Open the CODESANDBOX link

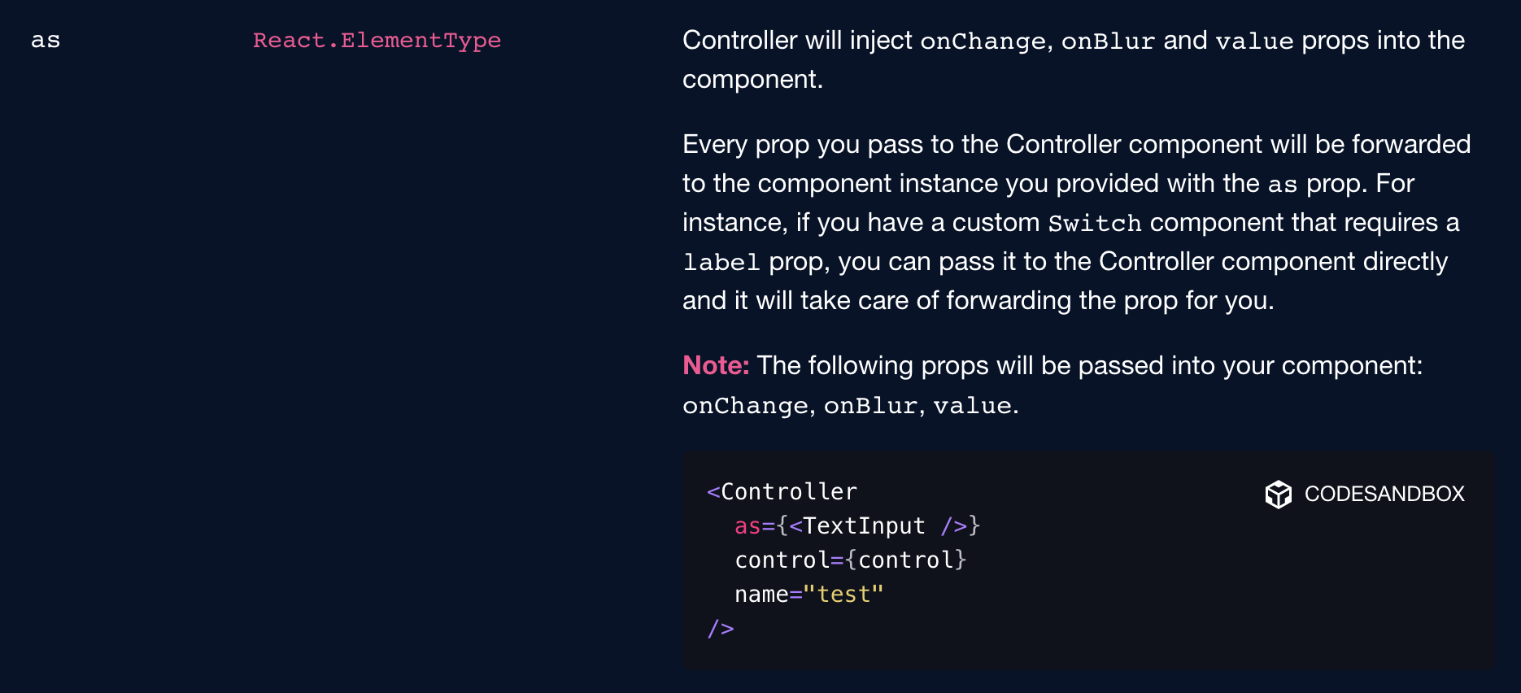[1384, 494]
